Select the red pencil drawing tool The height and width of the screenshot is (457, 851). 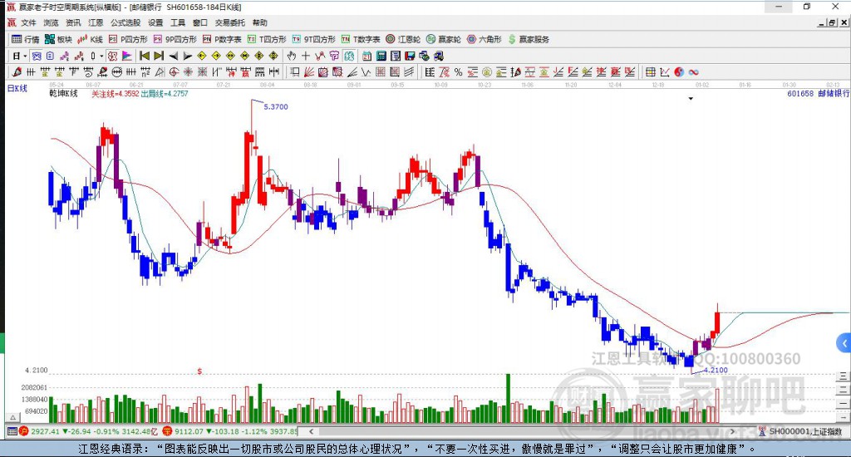[x=17, y=71]
